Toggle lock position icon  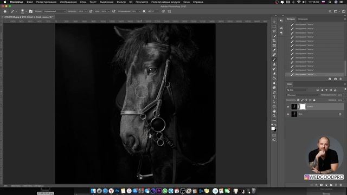point(306,100)
